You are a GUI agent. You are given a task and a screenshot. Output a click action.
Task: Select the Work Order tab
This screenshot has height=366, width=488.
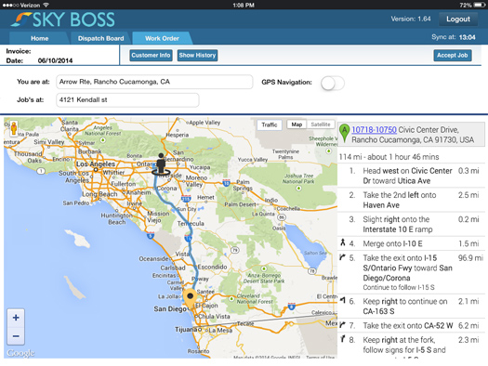click(162, 38)
